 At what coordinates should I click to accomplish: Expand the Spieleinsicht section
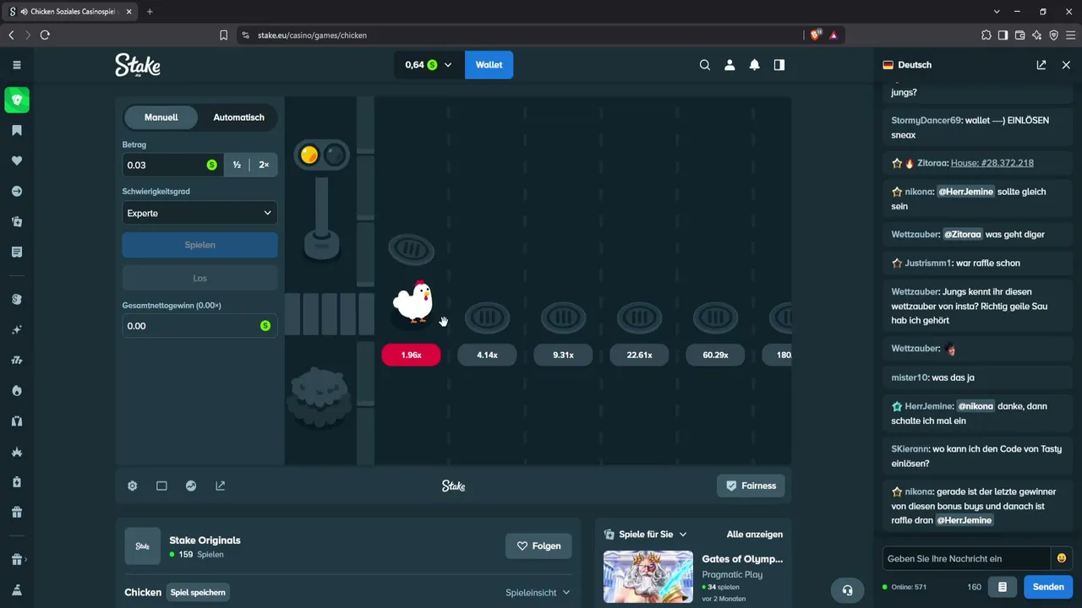538,593
